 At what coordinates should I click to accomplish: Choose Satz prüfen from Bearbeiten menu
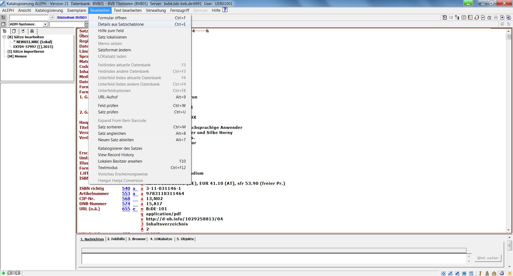108,112
